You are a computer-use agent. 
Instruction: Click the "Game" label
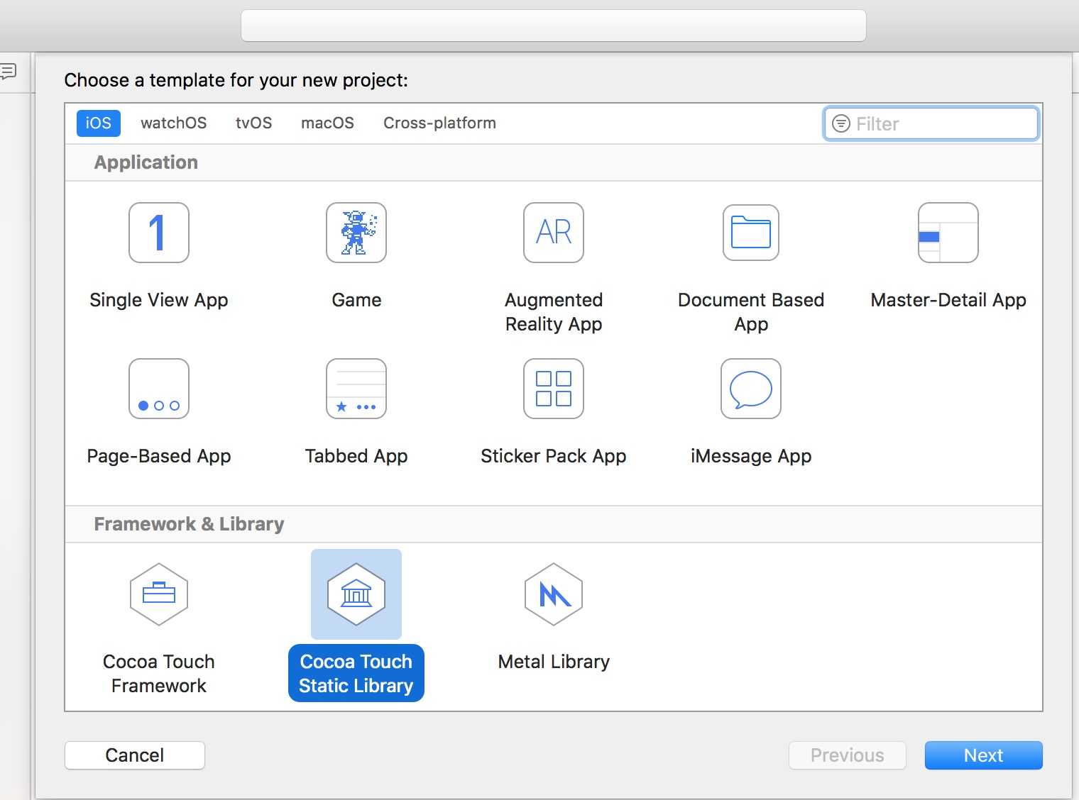[356, 300]
